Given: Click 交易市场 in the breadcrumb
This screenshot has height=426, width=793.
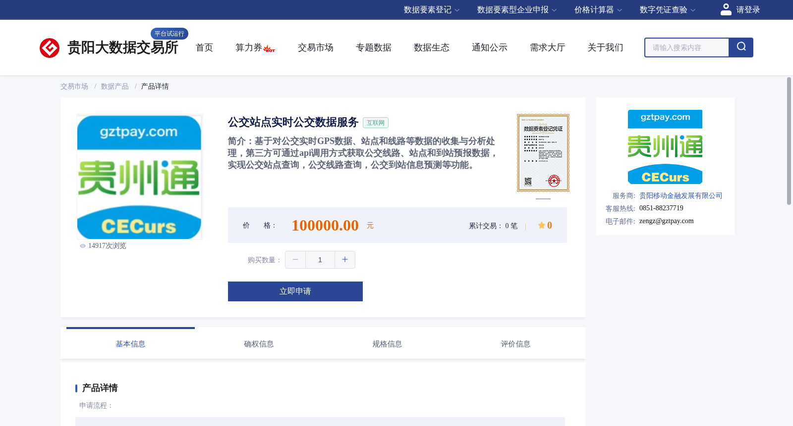Looking at the screenshot, I should click(74, 86).
